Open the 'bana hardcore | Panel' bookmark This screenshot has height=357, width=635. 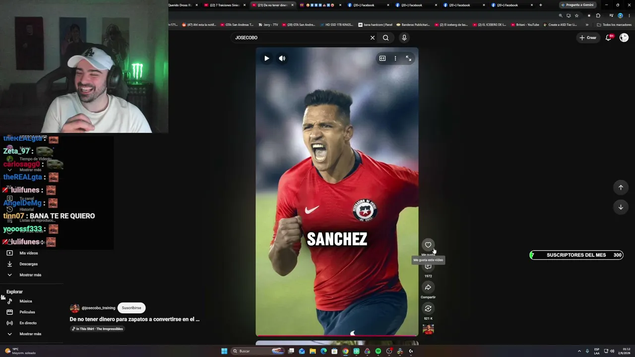tap(375, 25)
